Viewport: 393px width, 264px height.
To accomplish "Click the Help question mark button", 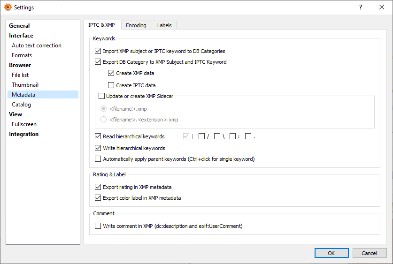I will (361, 7).
